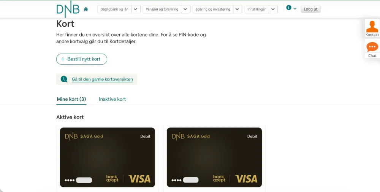Expand the Dagligbank og lån dropdown arrow
Screen dimensions: 380x192
(136, 9)
